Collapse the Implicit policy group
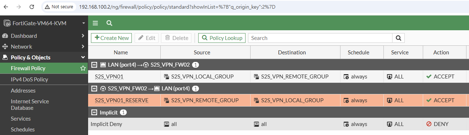 (x=94, y=112)
